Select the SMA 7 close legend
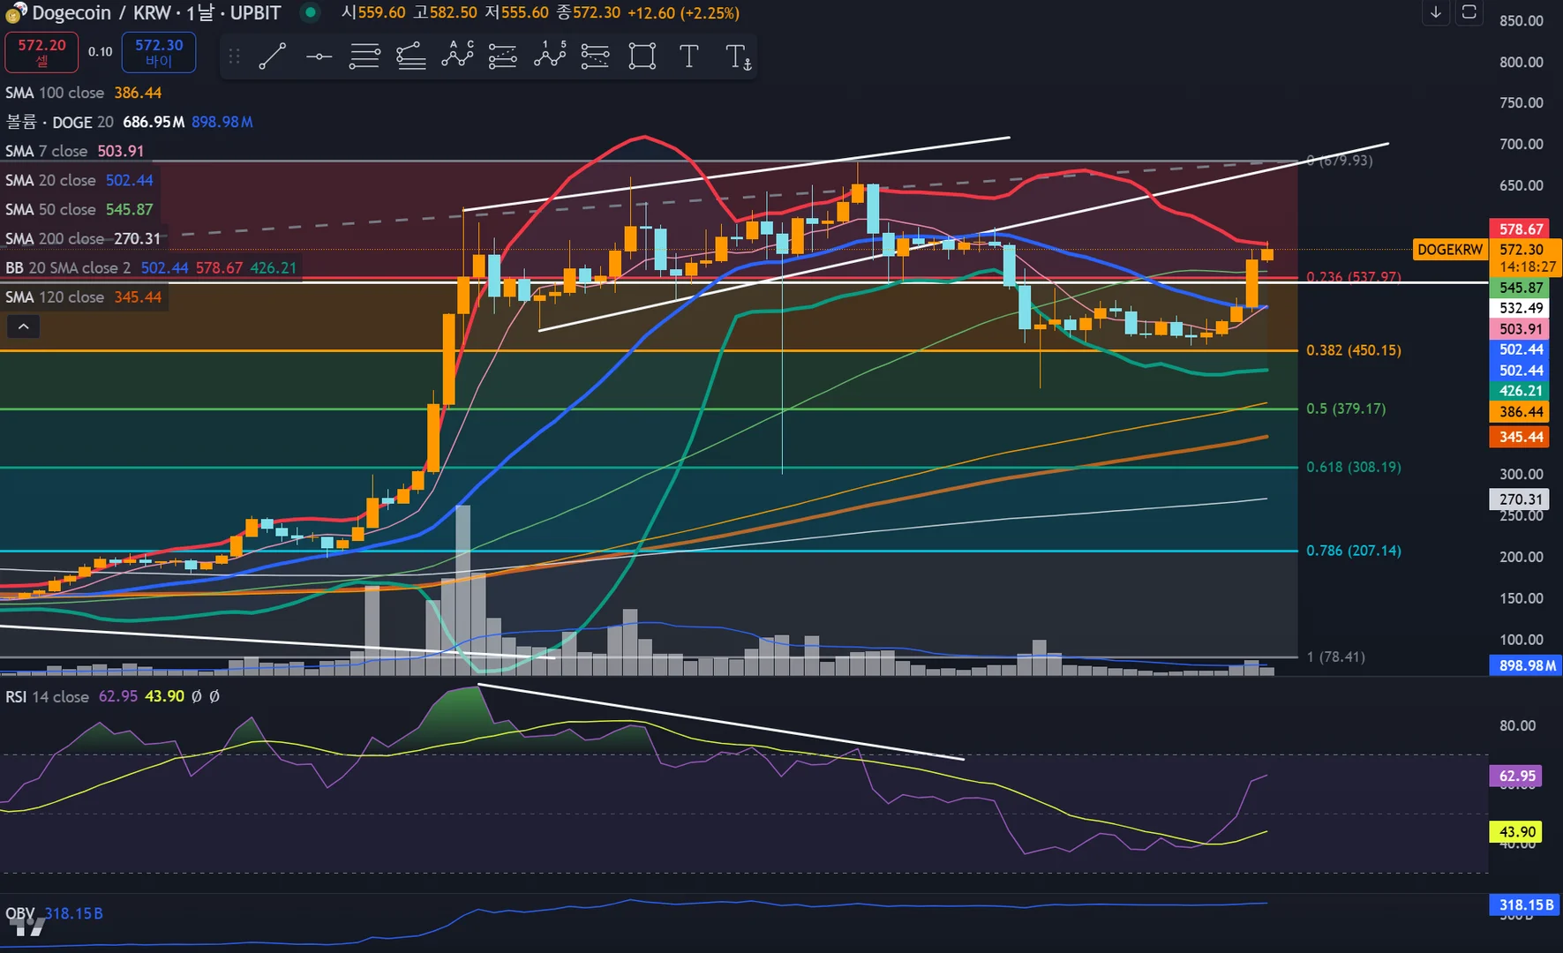The image size is (1563, 953). coord(75,151)
